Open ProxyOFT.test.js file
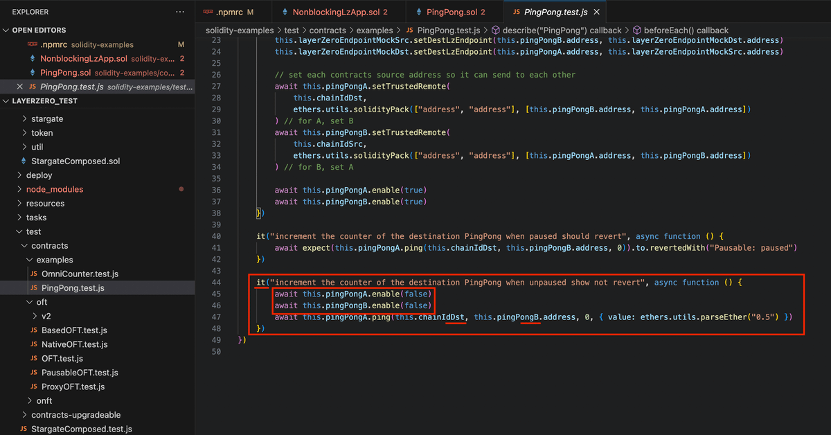Screen dimensions: 831x435 73,387
